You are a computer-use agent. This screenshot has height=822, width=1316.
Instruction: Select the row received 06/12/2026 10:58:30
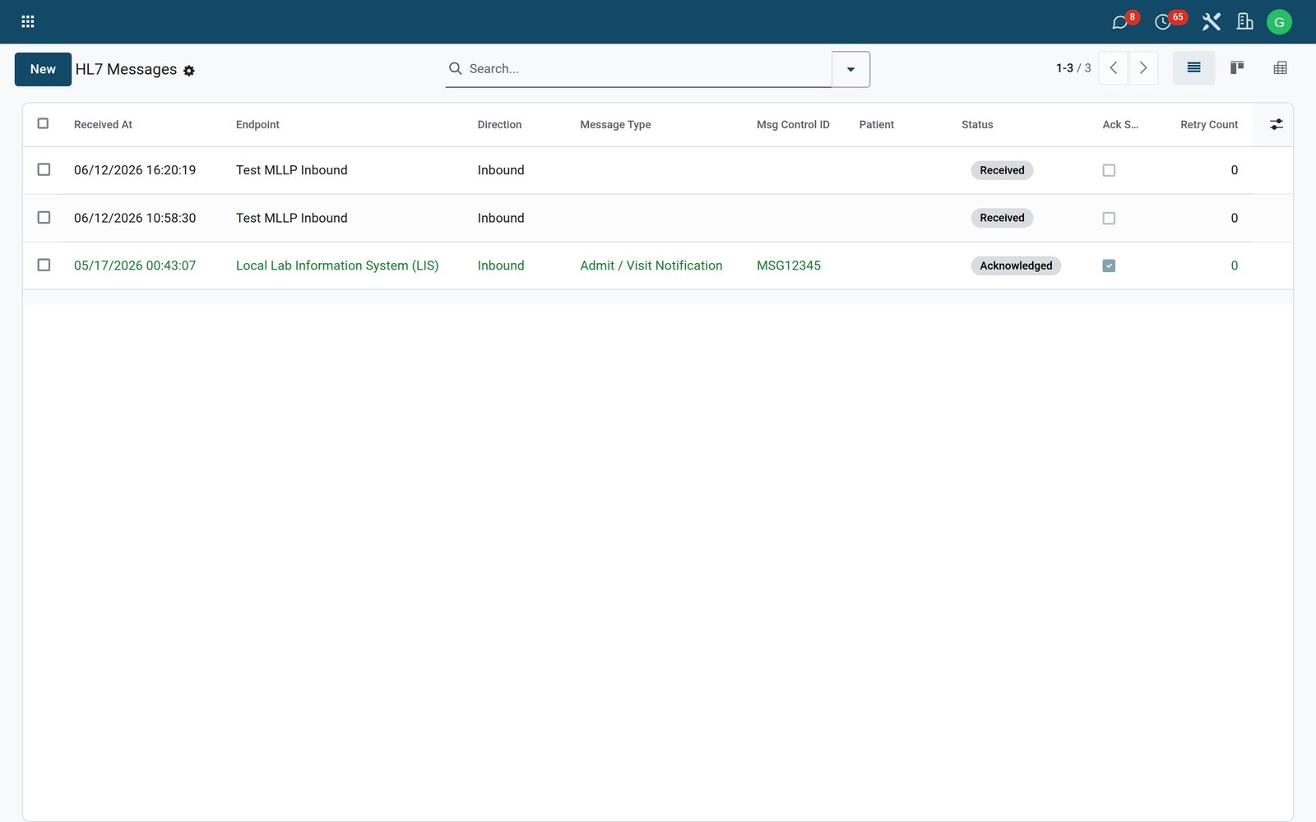pyautogui.click(x=44, y=217)
